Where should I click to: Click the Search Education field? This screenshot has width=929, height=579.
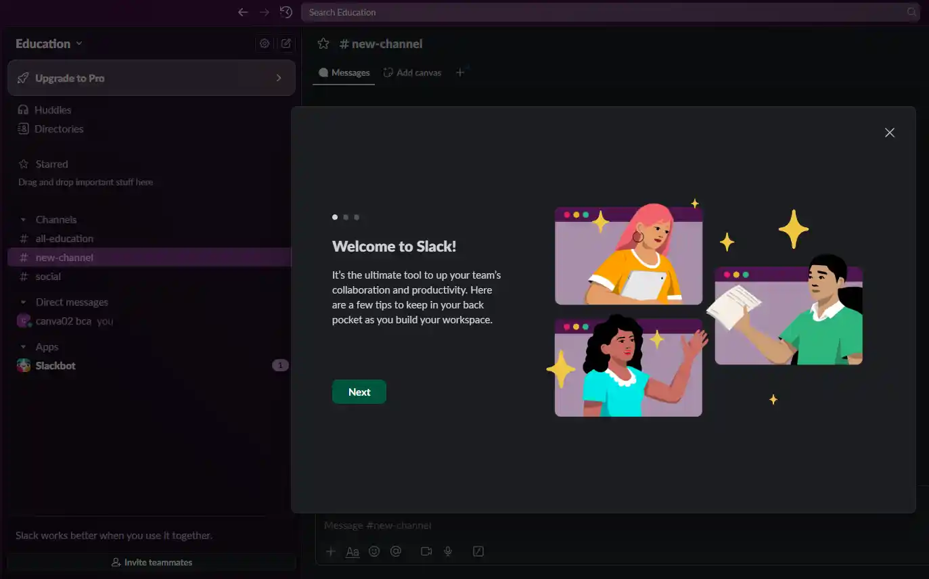[x=610, y=12]
